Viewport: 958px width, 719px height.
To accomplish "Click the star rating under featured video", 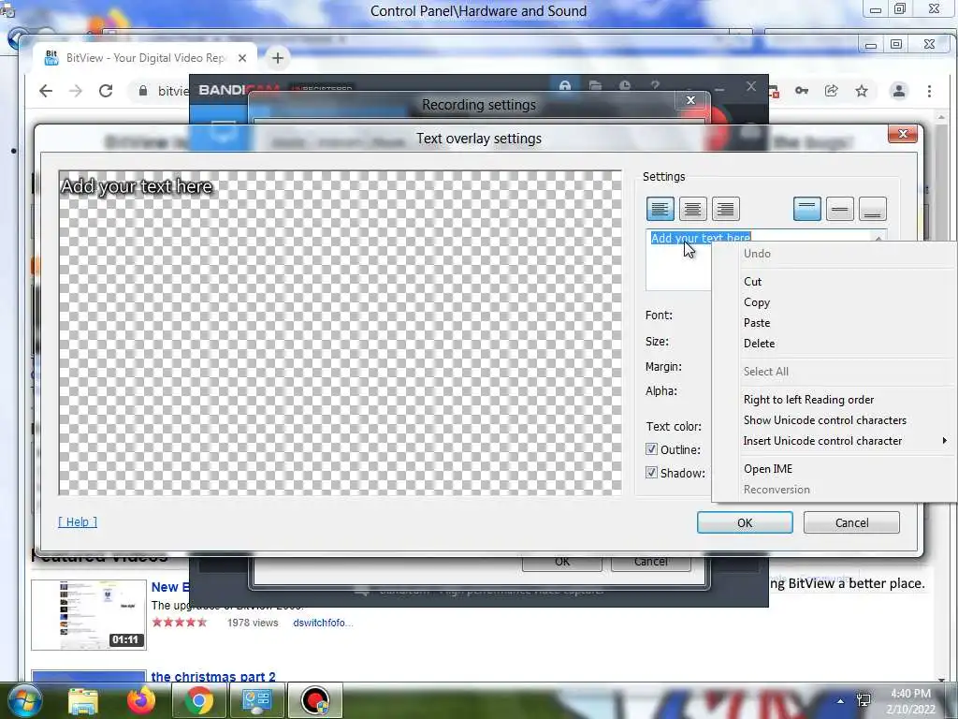I will 179,623.
